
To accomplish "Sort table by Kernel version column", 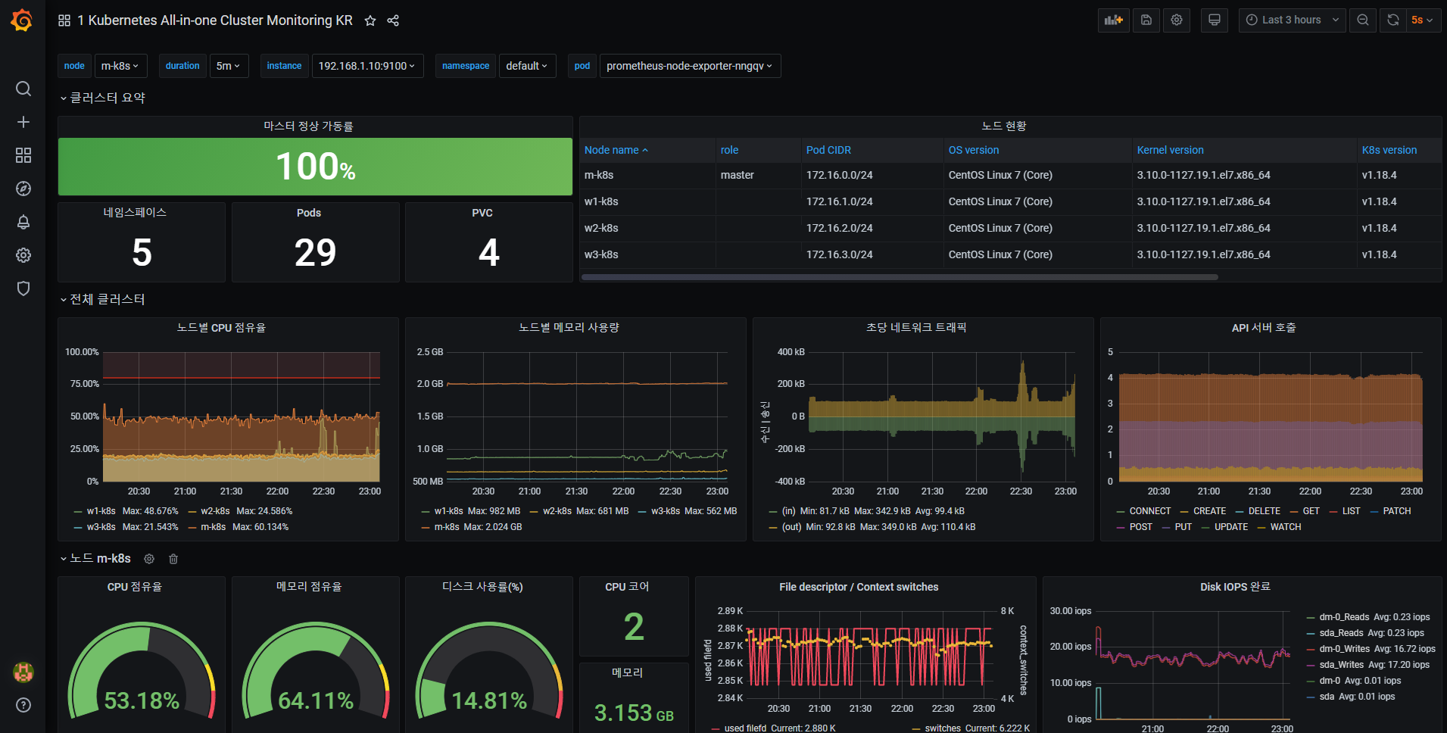I will [x=1170, y=150].
